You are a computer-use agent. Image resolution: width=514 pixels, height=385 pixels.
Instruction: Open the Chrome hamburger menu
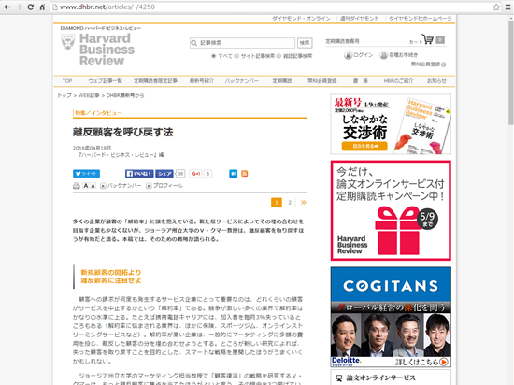pos(507,7)
